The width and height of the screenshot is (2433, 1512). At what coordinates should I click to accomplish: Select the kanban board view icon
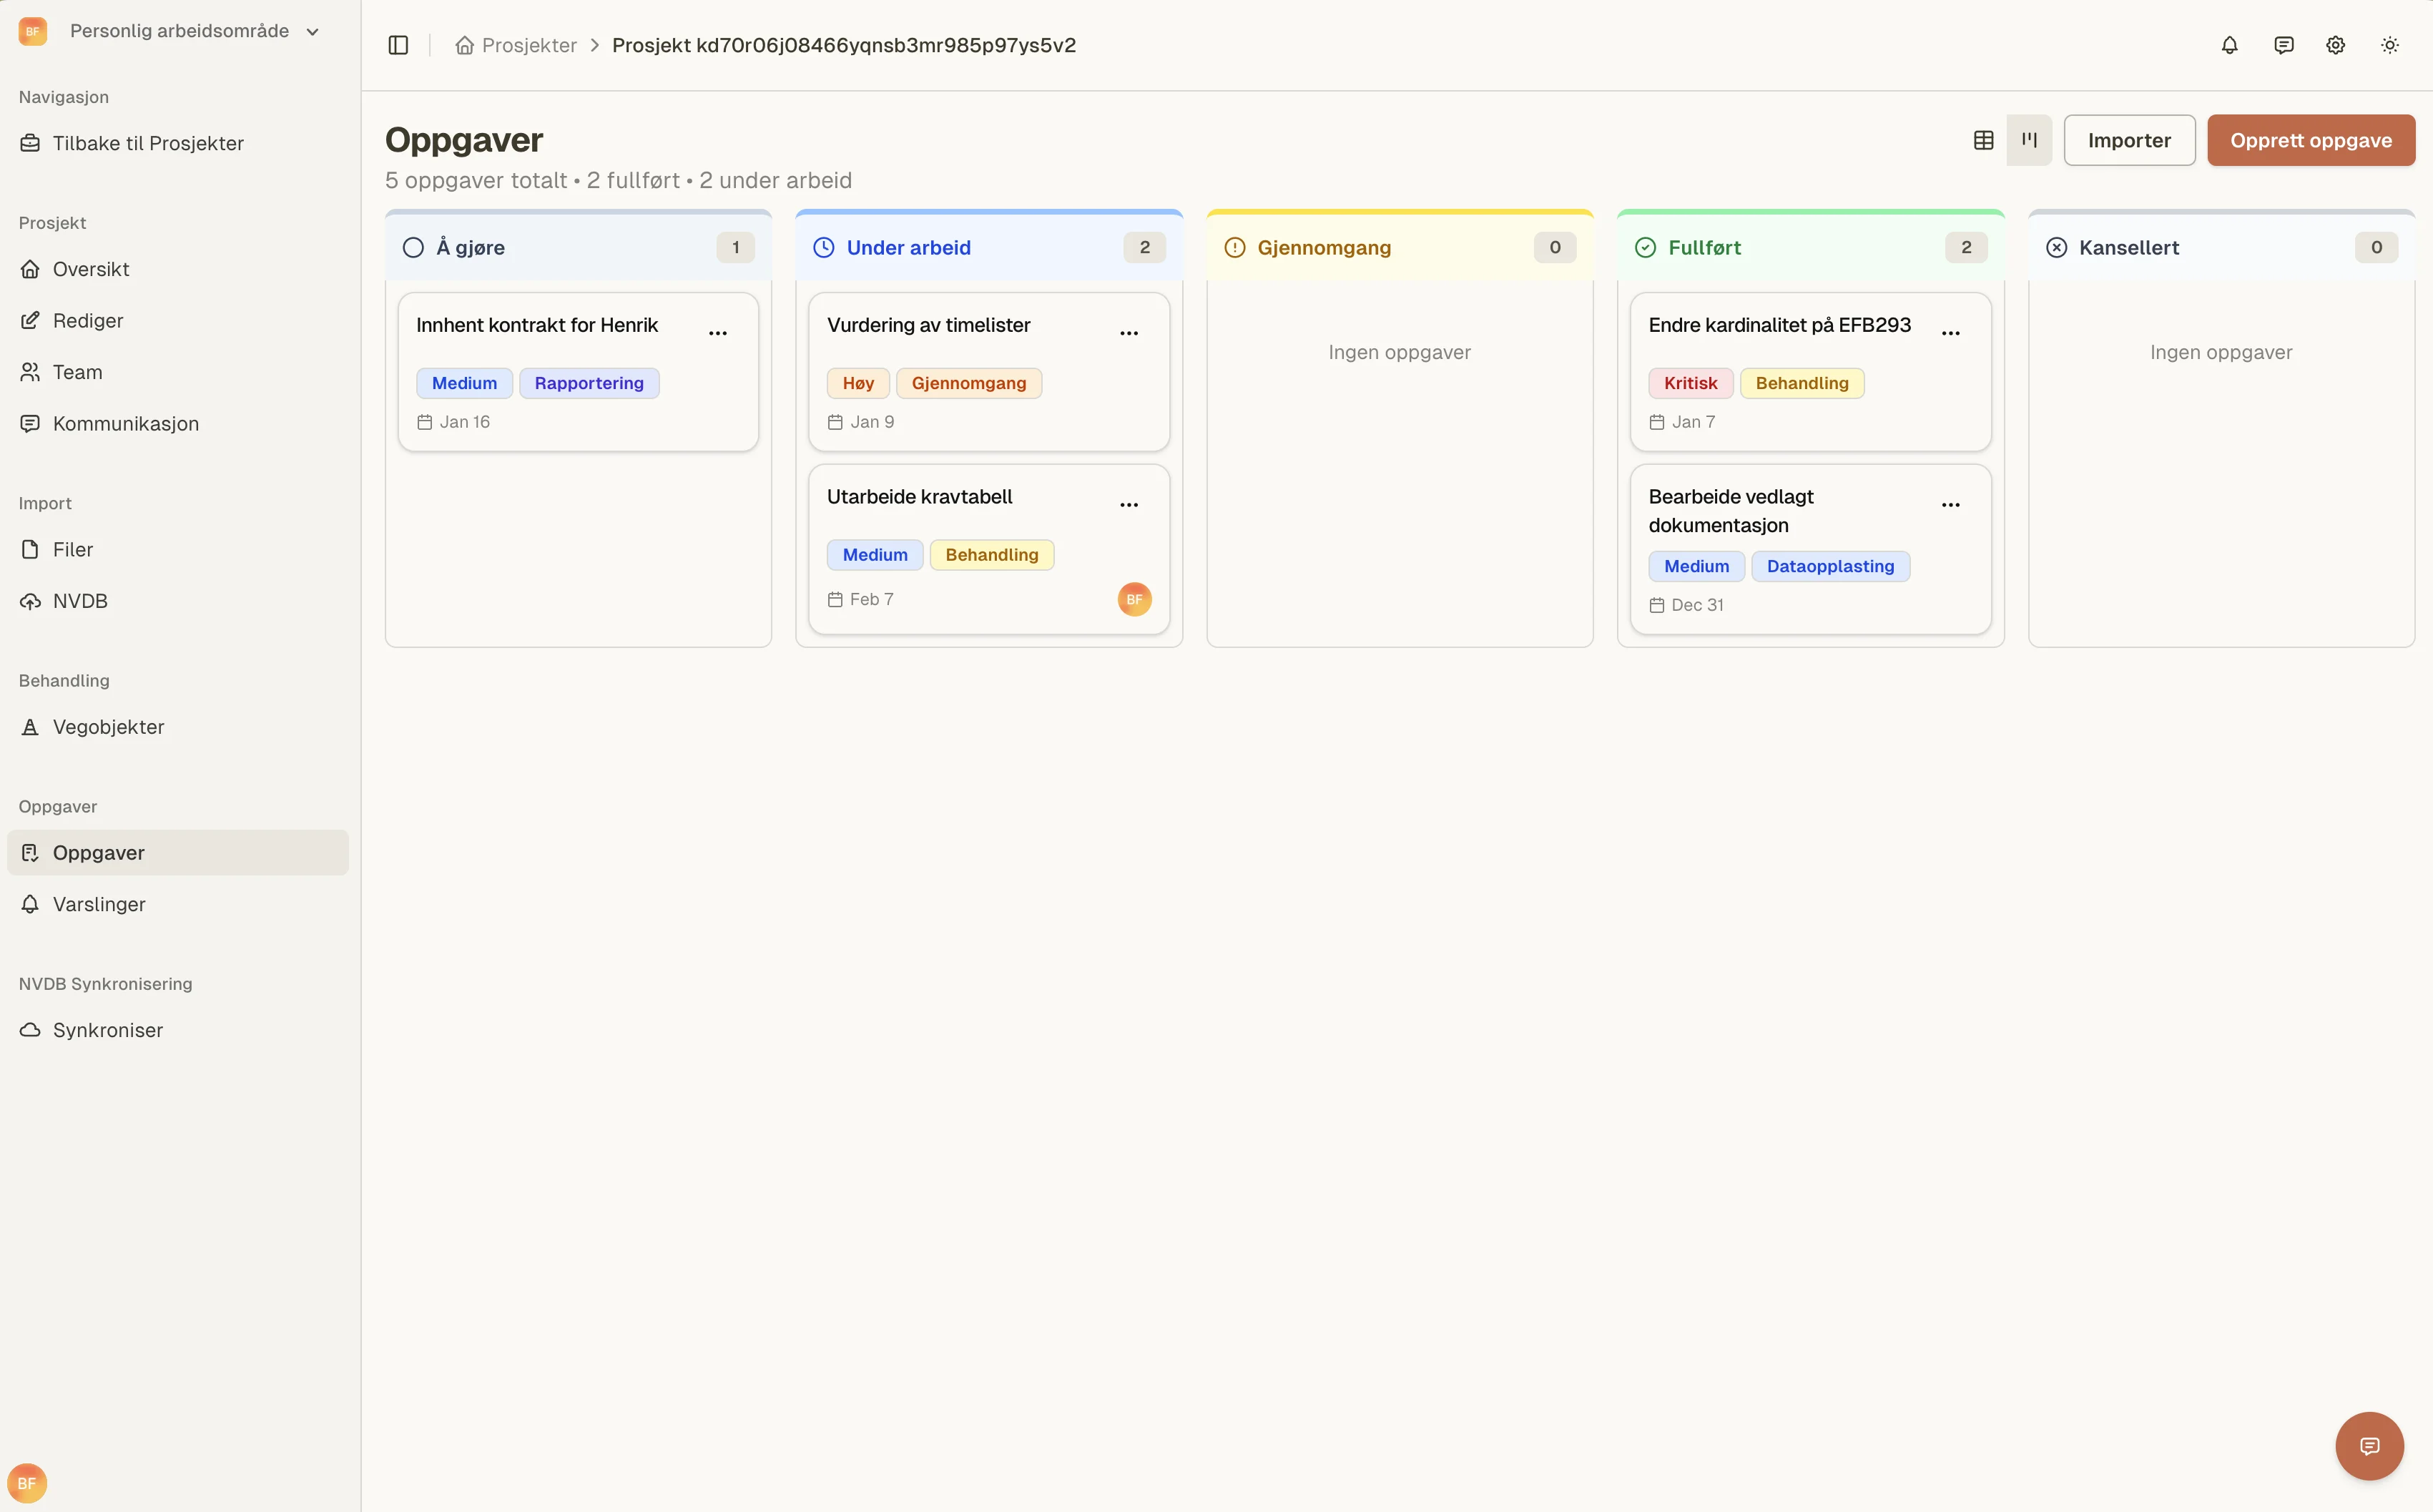(x=2028, y=140)
